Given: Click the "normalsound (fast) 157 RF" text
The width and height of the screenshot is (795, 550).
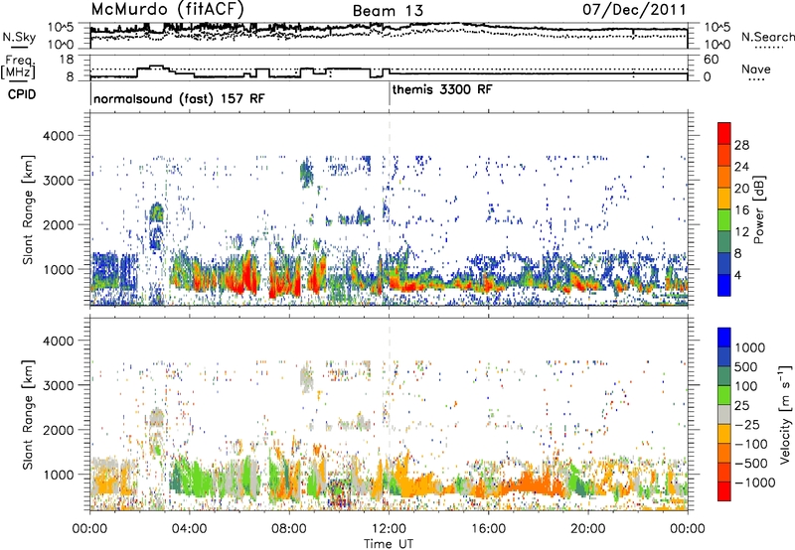Looking at the screenshot, I should point(179,98).
